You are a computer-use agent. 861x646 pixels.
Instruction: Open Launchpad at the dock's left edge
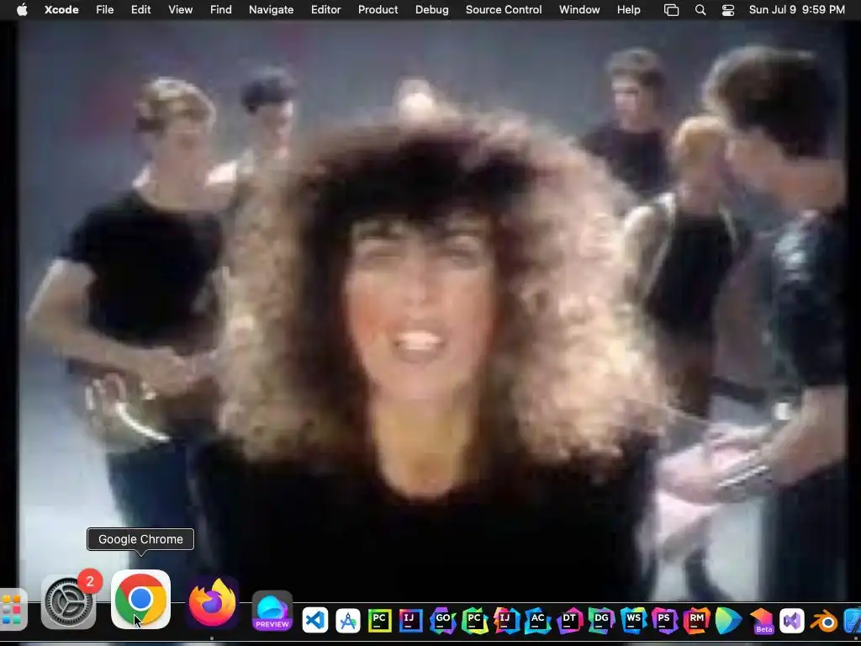11,610
